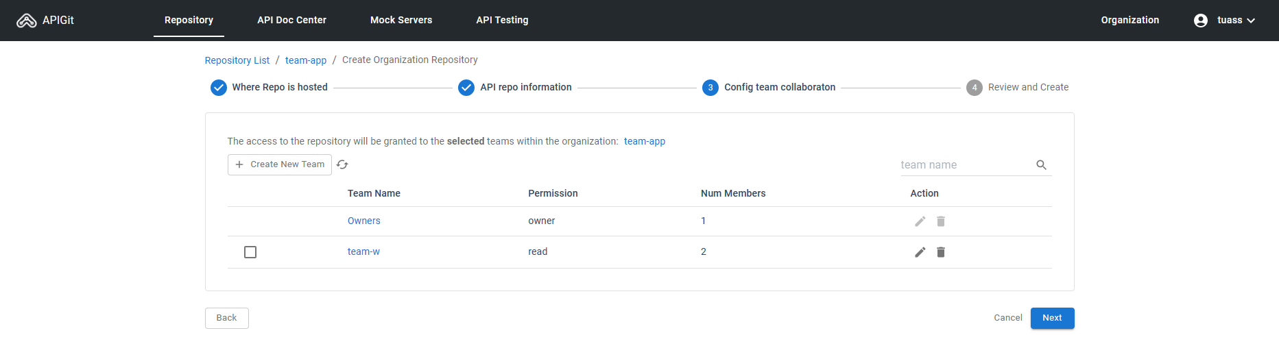Image resolution: width=1279 pixels, height=346 pixels.
Task: Delete the team-w team
Action: (941, 252)
